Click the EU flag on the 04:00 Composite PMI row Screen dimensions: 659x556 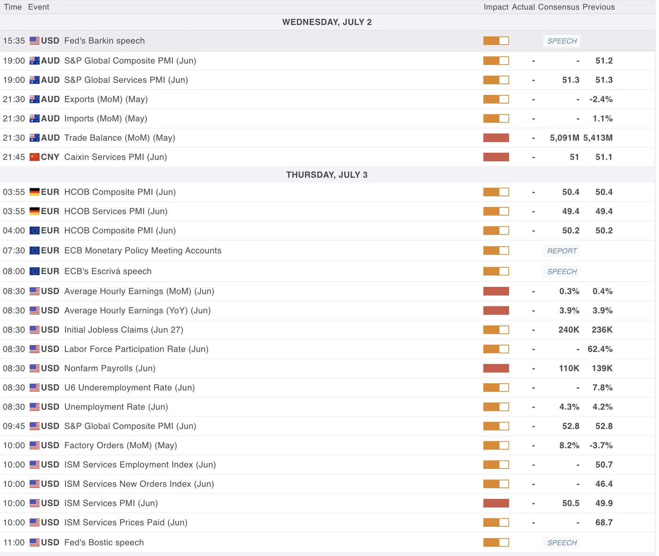(x=34, y=231)
